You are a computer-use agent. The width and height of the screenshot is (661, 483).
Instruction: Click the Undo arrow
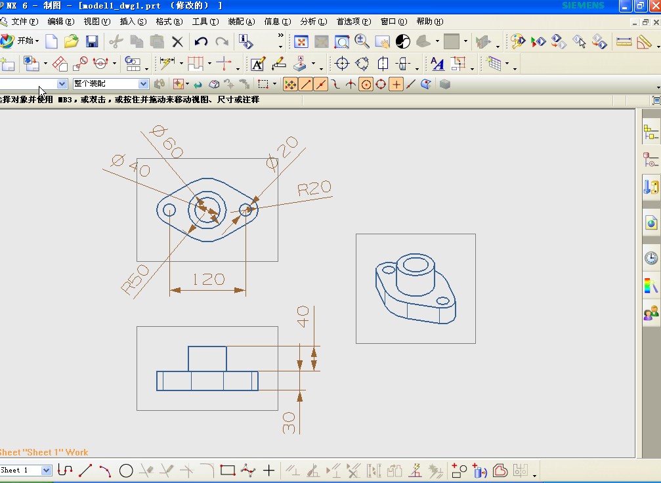(x=201, y=41)
